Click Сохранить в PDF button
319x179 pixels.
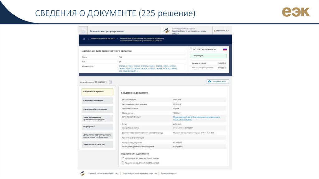218,82
